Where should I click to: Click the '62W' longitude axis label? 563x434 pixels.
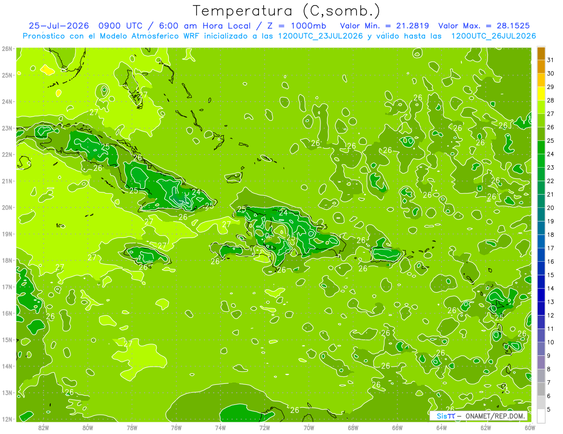tap(486, 428)
